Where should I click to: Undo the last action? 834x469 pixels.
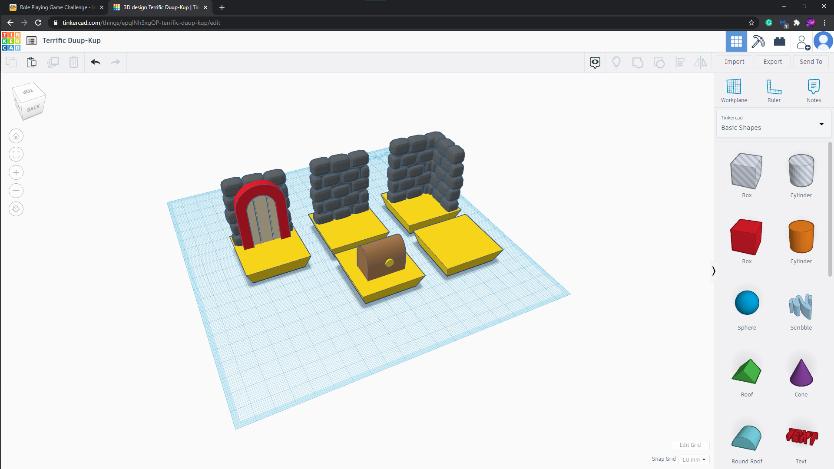pyautogui.click(x=96, y=62)
